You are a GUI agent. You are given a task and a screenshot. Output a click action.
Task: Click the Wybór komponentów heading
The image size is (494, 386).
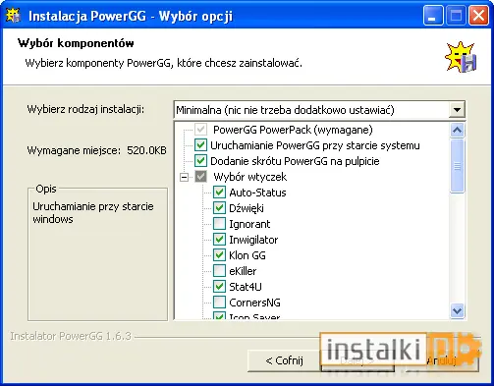(76, 43)
